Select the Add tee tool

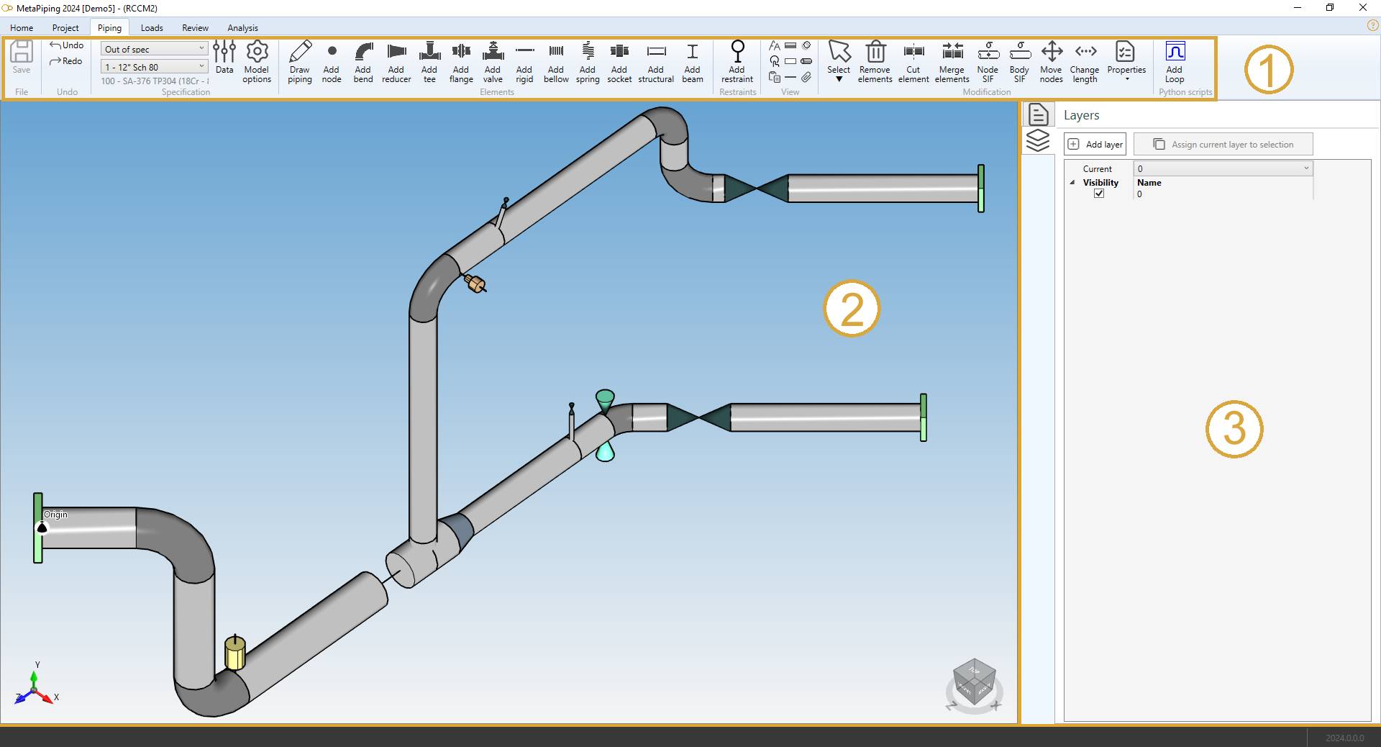point(429,62)
